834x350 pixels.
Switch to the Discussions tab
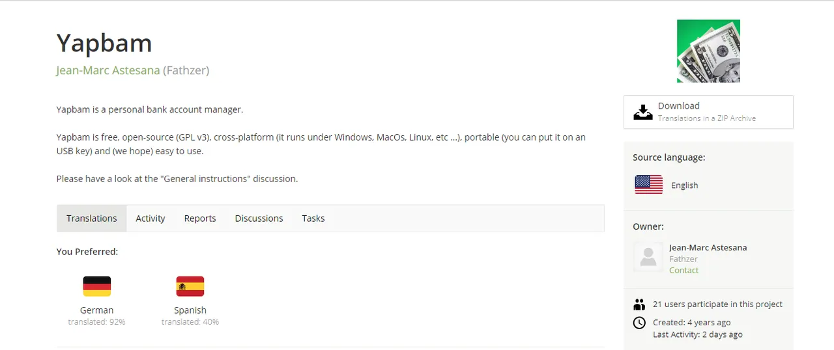(x=259, y=219)
